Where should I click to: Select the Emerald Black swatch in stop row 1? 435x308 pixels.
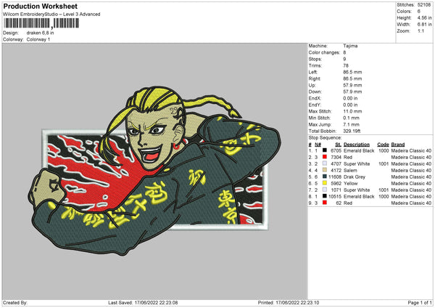point(325,150)
